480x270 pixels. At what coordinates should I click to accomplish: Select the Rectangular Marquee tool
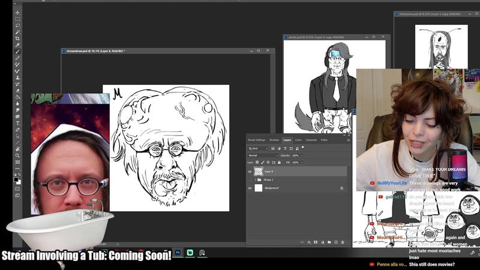point(17,19)
